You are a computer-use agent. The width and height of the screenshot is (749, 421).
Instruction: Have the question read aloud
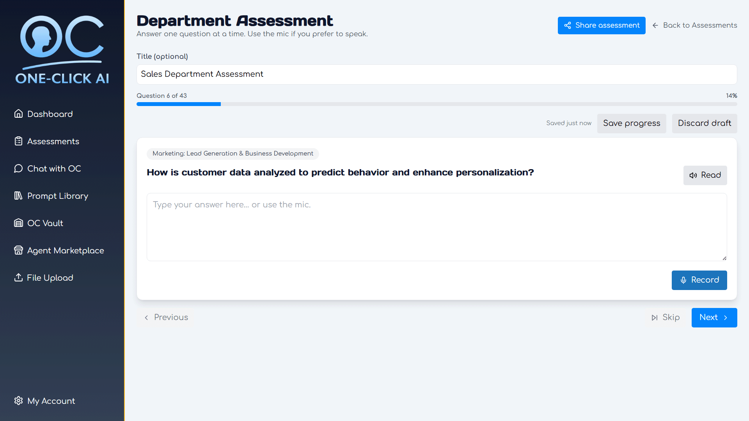(705, 175)
